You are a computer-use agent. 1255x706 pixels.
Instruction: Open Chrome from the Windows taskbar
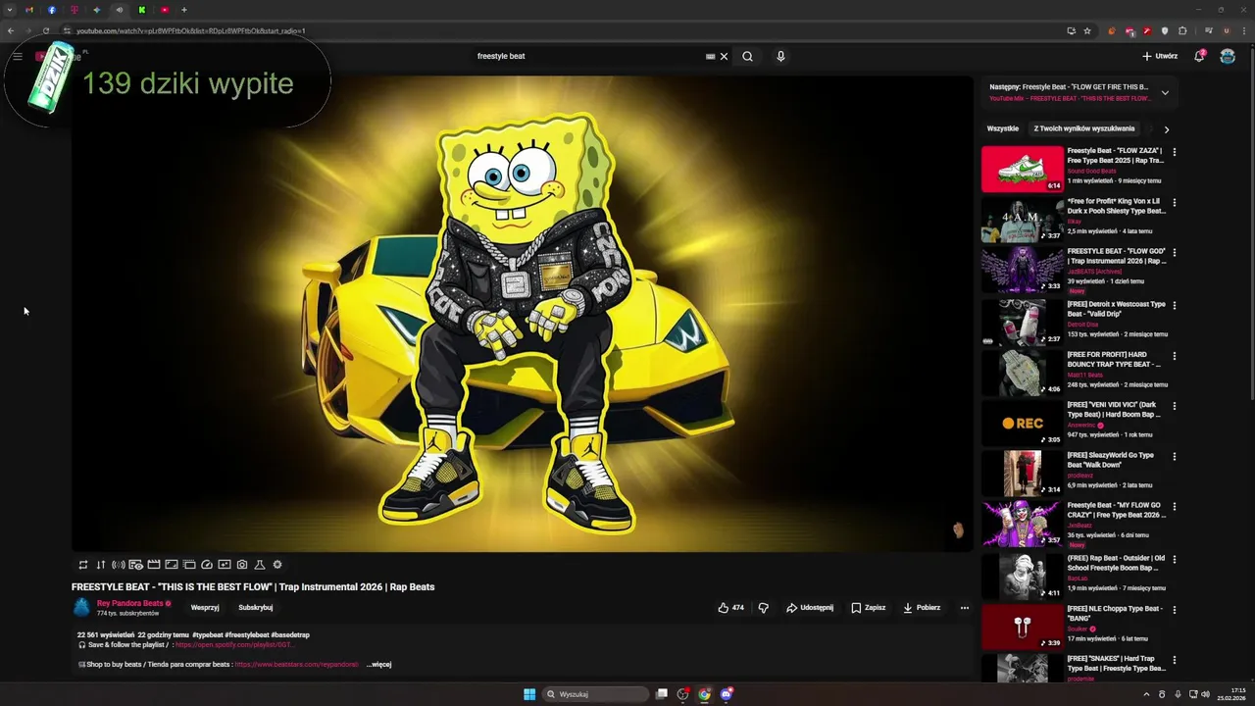tap(704, 694)
